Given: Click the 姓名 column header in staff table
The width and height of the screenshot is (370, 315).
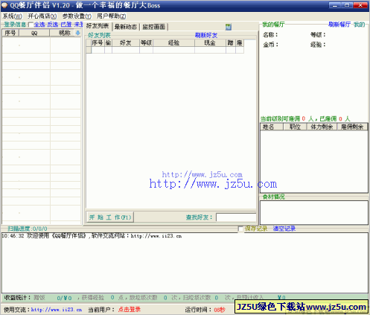Looking at the screenshot, I should (x=272, y=127).
